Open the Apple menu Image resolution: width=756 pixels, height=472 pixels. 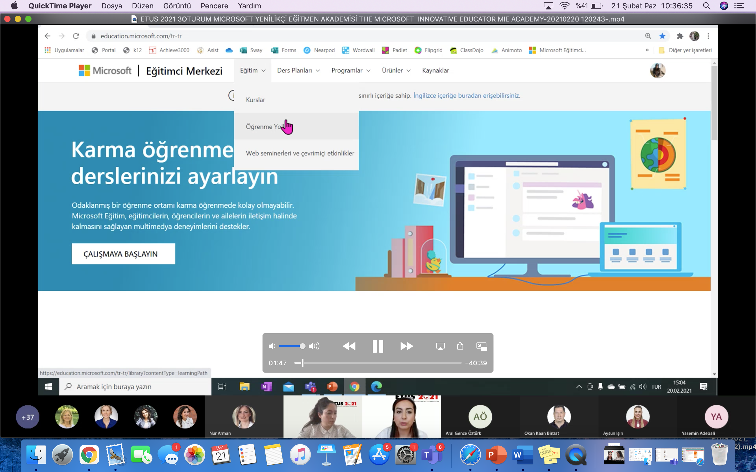14,6
